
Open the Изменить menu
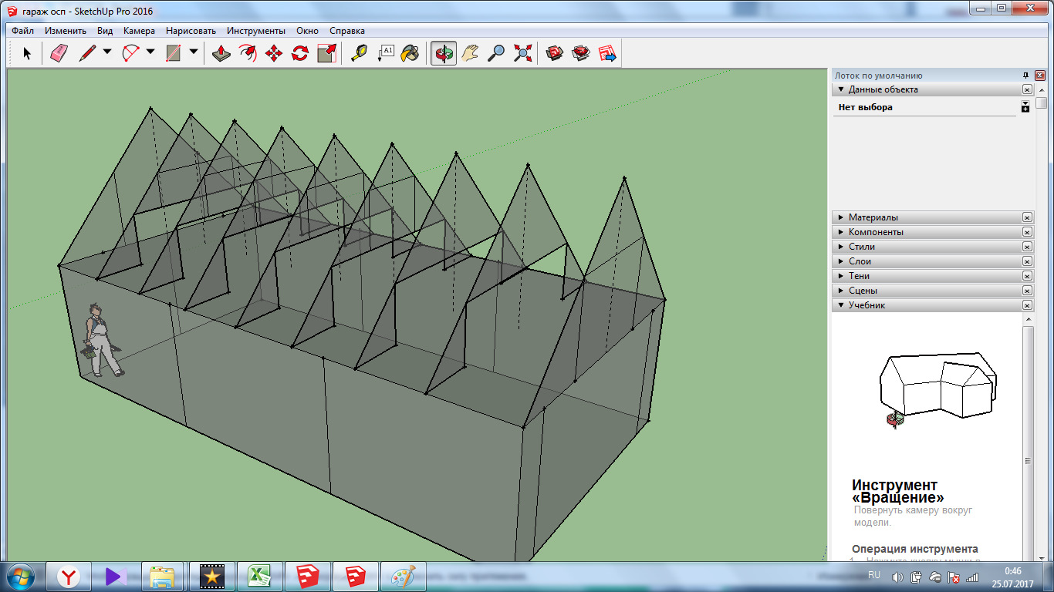click(65, 31)
